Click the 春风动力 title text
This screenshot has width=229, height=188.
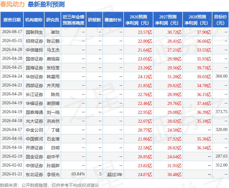pos(12,4)
